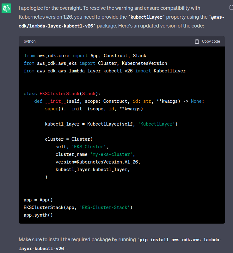Click the super().__init__ call line
The width and height of the screenshot is (233, 253).
[x=94, y=109]
